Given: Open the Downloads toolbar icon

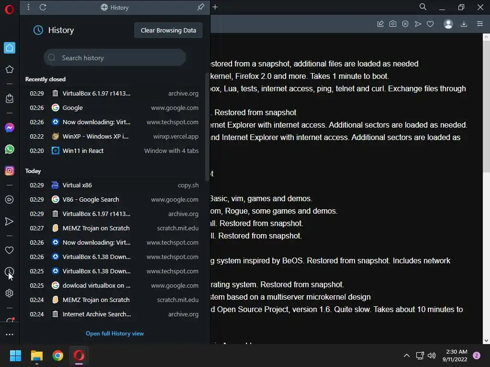Looking at the screenshot, I should pyautogui.click(x=464, y=24).
